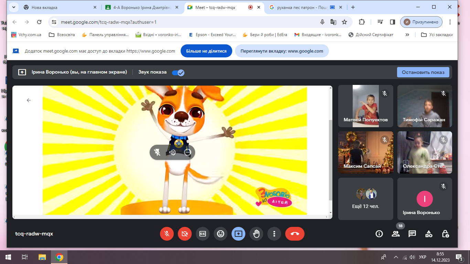Select Ірина Воронько self tile

[x=425, y=199]
